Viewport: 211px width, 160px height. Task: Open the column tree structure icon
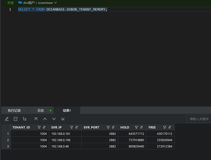25,119
